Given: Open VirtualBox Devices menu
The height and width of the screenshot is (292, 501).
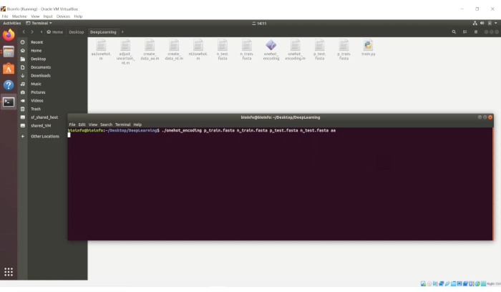Looking at the screenshot, I should coord(63,16).
